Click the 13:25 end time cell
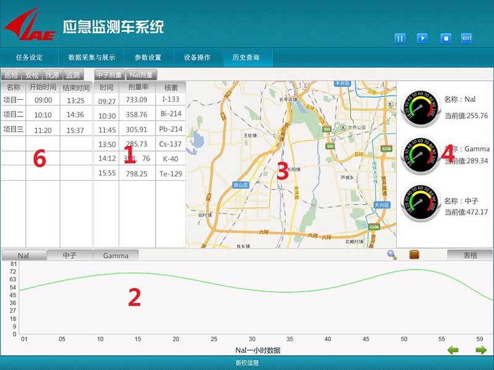The height and width of the screenshot is (370, 494). click(75, 101)
